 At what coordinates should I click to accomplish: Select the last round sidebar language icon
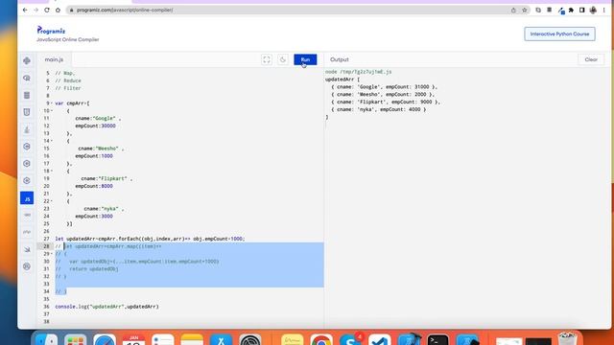(27, 266)
